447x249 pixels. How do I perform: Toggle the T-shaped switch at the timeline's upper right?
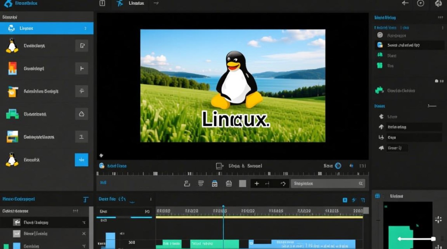pyautogui.click(x=363, y=200)
